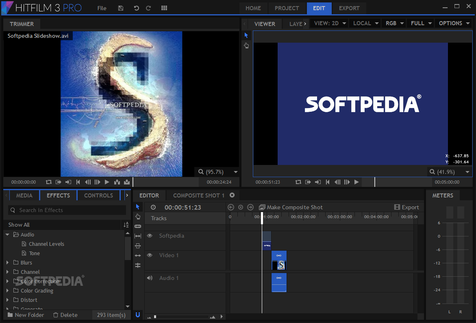Pick the Slice razor tool in the Editor
Screen dimensions: 476x323
point(138,226)
